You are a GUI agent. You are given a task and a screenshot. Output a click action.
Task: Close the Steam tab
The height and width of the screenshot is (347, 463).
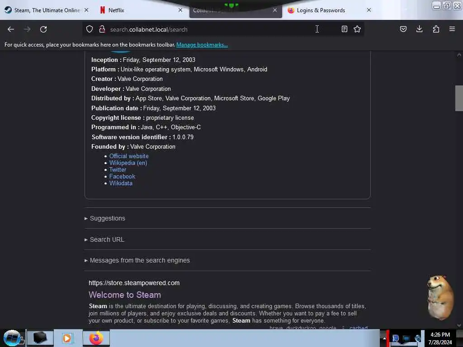point(86,10)
